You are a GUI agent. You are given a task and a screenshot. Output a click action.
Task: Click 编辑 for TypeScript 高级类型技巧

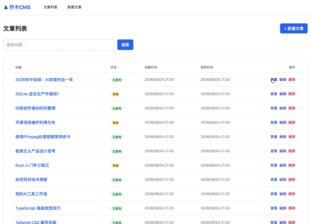[x=282, y=208]
